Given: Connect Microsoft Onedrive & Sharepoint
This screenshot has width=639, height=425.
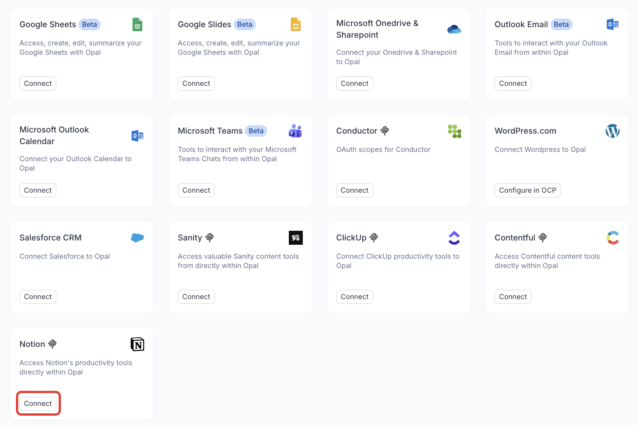Looking at the screenshot, I should [354, 84].
